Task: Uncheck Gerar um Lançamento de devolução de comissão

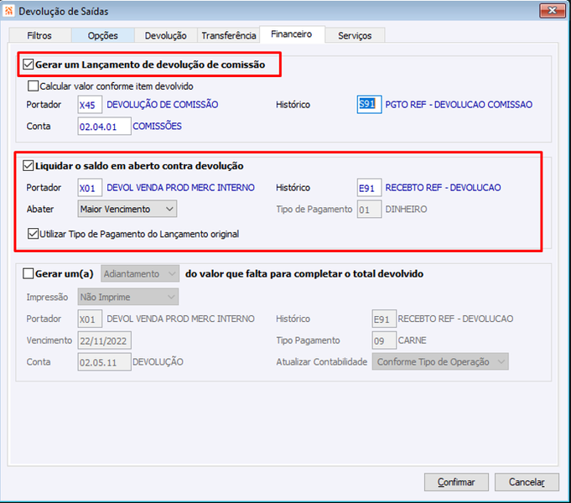Action: [29, 65]
